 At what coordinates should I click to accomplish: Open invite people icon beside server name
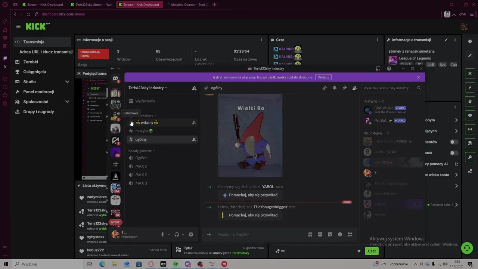click(194, 88)
